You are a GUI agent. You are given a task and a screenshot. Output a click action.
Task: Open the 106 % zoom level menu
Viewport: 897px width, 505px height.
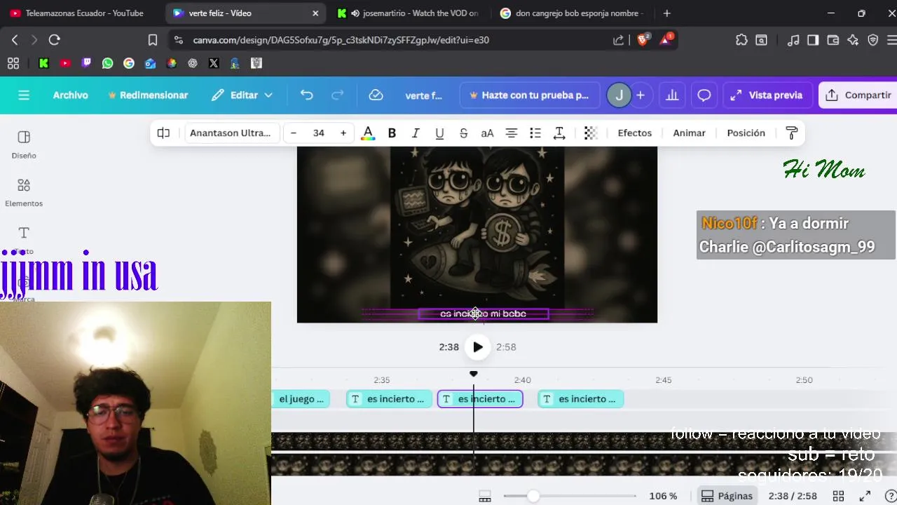[x=663, y=496]
